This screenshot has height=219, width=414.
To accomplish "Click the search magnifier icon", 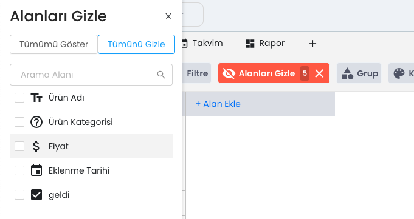I will coord(161,75).
